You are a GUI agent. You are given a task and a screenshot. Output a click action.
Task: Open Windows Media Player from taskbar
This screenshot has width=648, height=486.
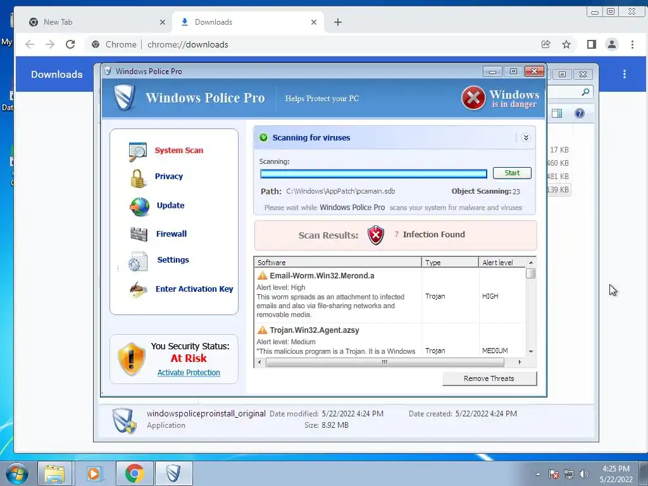point(94,473)
